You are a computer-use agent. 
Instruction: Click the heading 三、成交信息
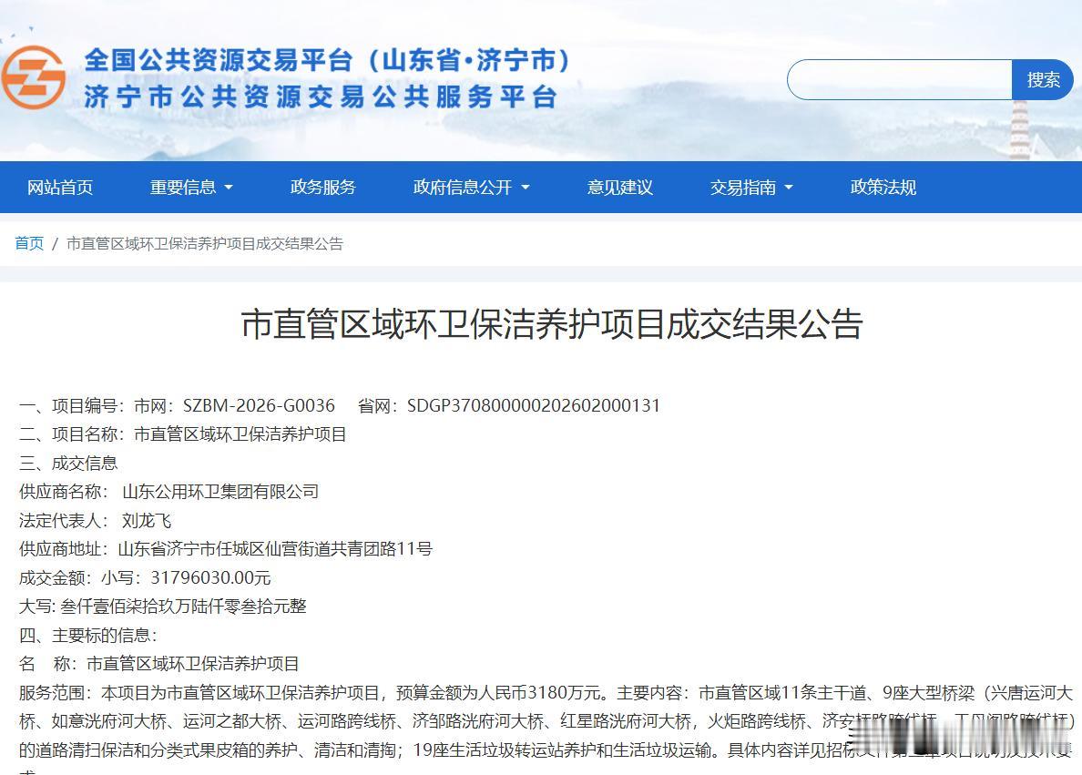pyautogui.click(x=68, y=463)
